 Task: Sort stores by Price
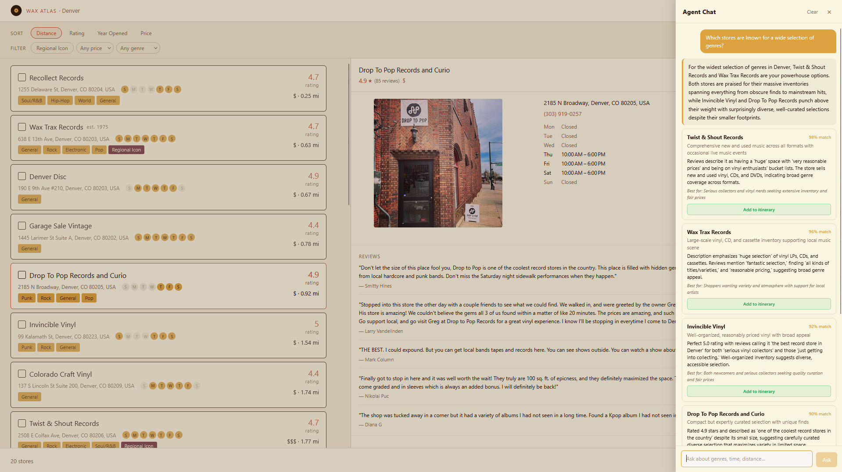(146, 33)
